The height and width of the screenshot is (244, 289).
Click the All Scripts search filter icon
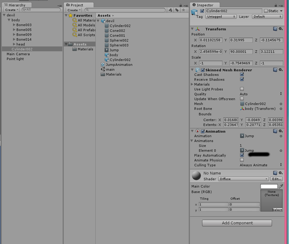point(76,35)
